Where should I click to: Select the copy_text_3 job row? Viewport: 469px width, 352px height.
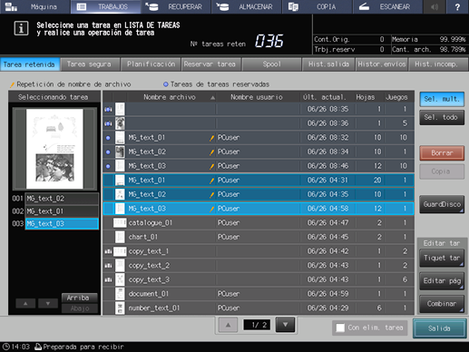tap(259, 279)
